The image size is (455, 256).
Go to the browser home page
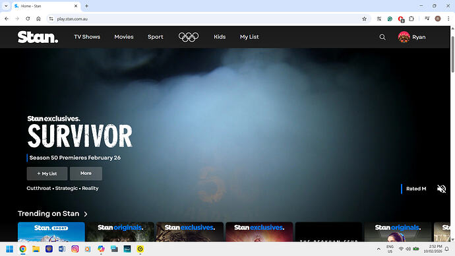tap(38, 19)
